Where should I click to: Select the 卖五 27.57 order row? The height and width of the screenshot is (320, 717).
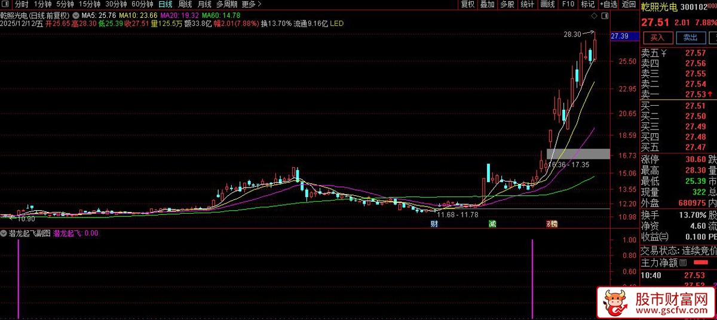point(678,53)
